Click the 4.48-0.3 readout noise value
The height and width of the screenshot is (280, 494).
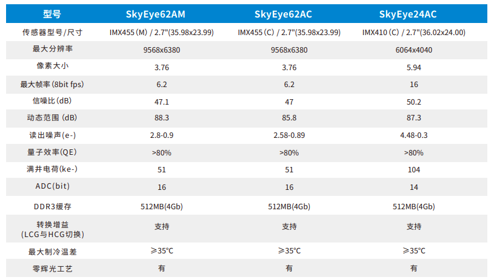tap(414, 135)
